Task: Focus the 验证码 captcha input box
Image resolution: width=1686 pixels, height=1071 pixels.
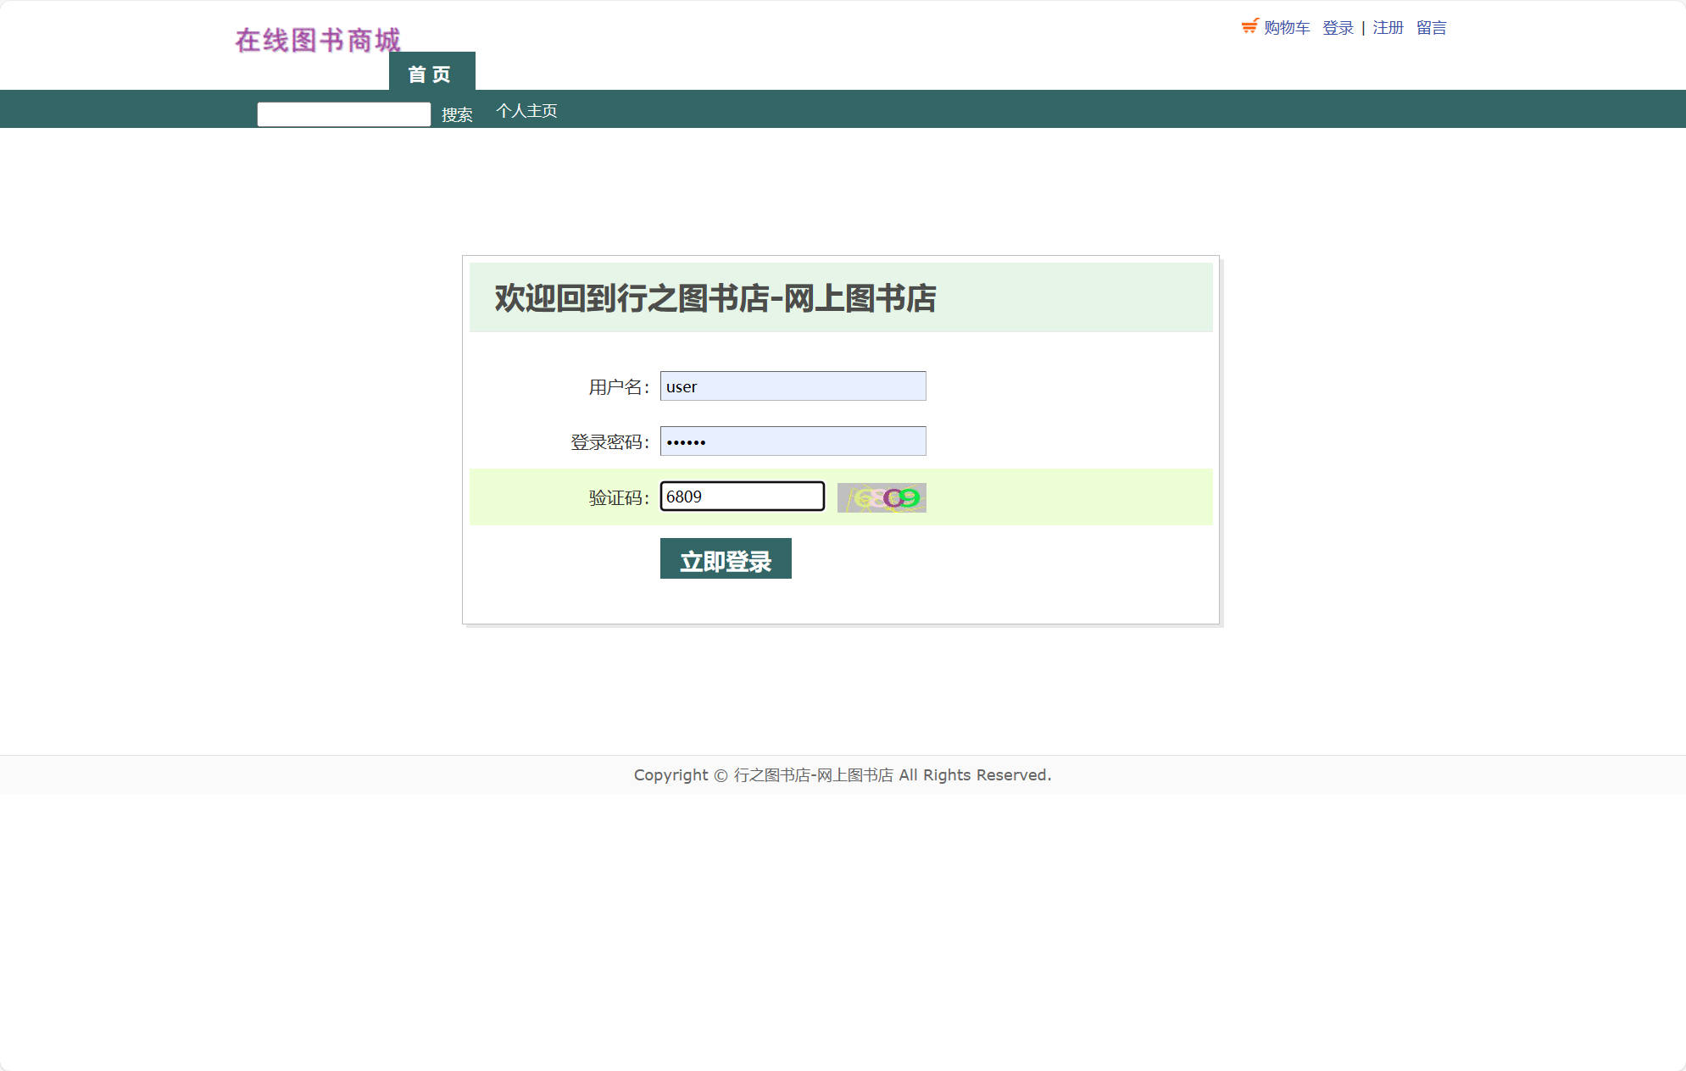Action: coord(742,496)
